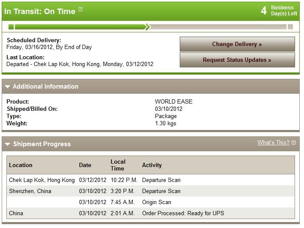Select the Shenzhen, China departure row
Screen dimensions: 304x228
click(30, 191)
